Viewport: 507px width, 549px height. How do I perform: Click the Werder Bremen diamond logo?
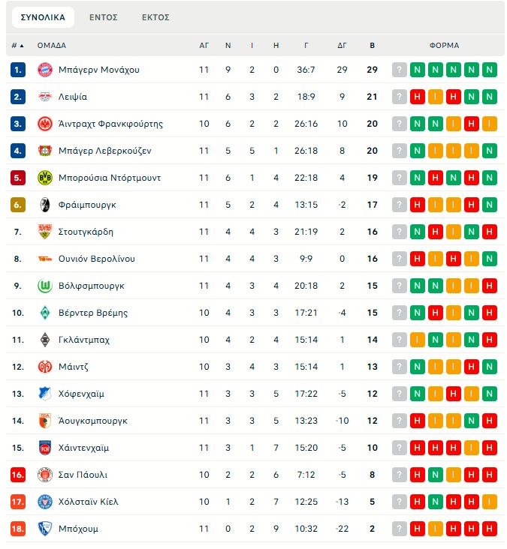coord(45,313)
